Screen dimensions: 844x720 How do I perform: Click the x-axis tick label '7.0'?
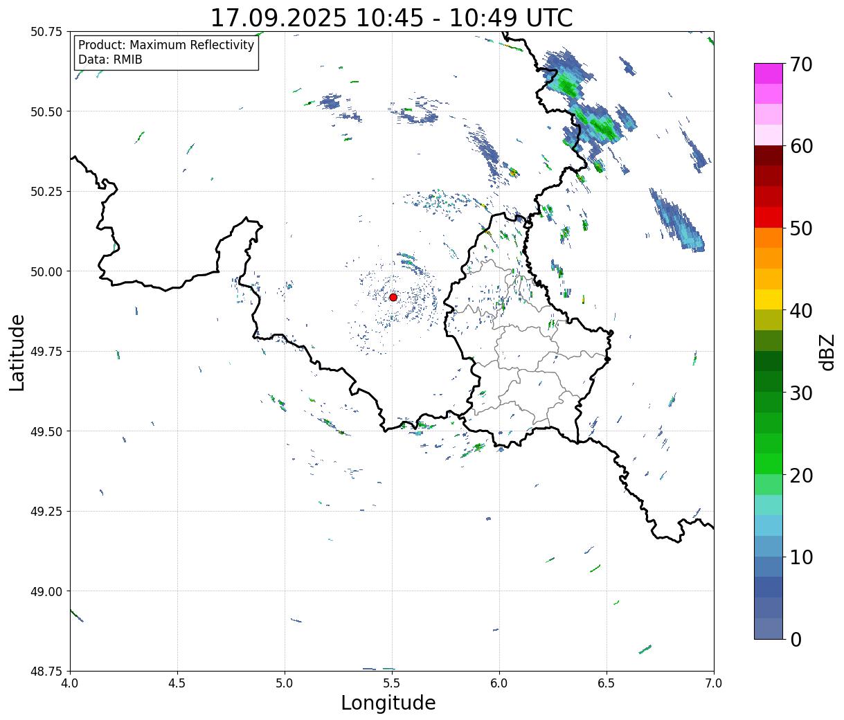714,683
